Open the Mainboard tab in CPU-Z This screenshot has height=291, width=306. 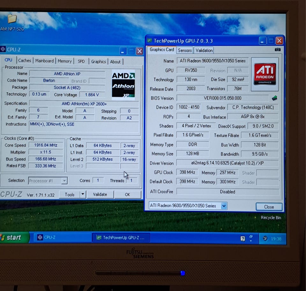[x=45, y=61]
